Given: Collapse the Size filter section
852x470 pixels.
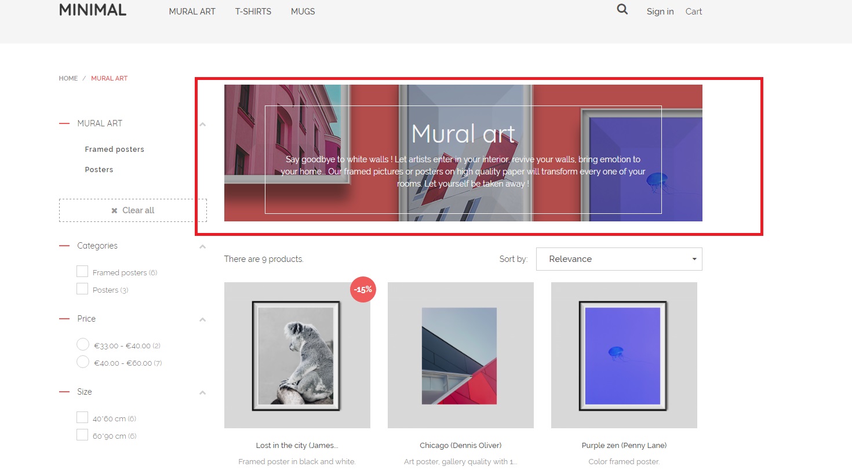Looking at the screenshot, I should click(x=202, y=392).
